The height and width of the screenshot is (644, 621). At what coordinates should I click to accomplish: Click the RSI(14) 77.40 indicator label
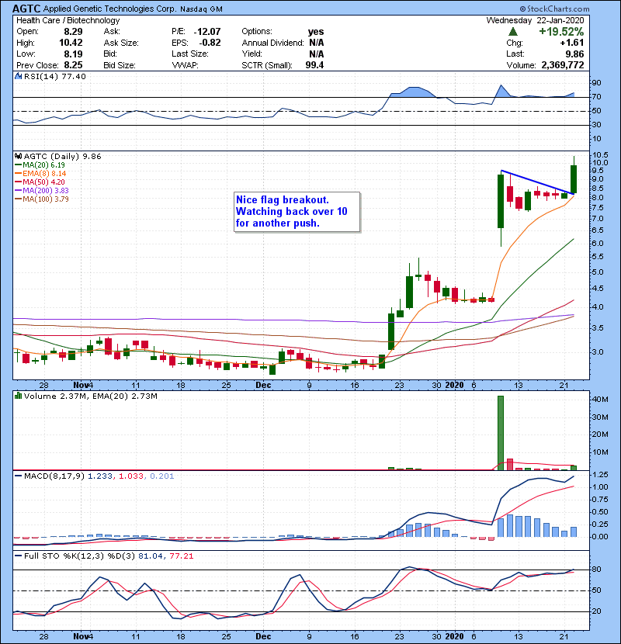pyautogui.click(x=55, y=76)
